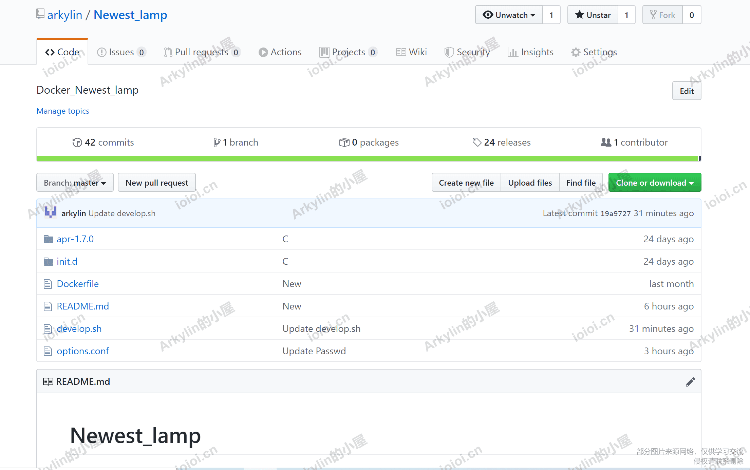This screenshot has width=750, height=470.
Task: Click the green language bar
Action: click(x=368, y=158)
